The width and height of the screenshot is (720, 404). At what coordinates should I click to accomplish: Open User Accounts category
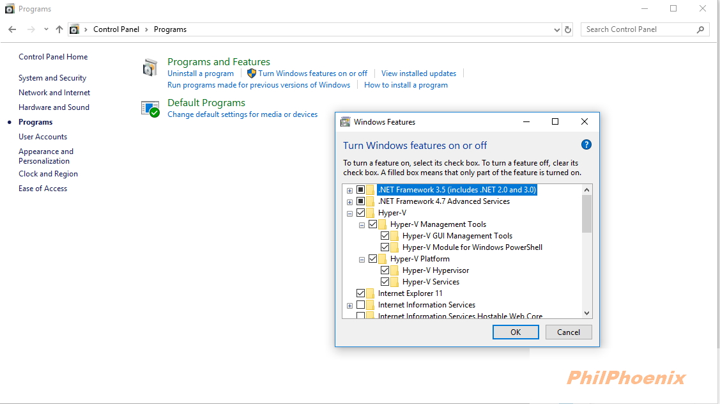[43, 137]
